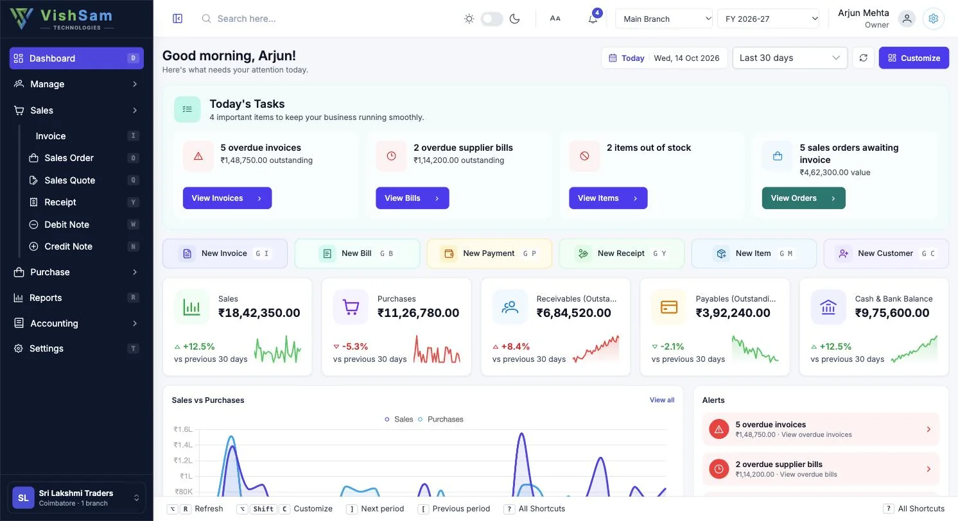958x521 pixels.
Task: Open the notifications bell
Action: [593, 19]
